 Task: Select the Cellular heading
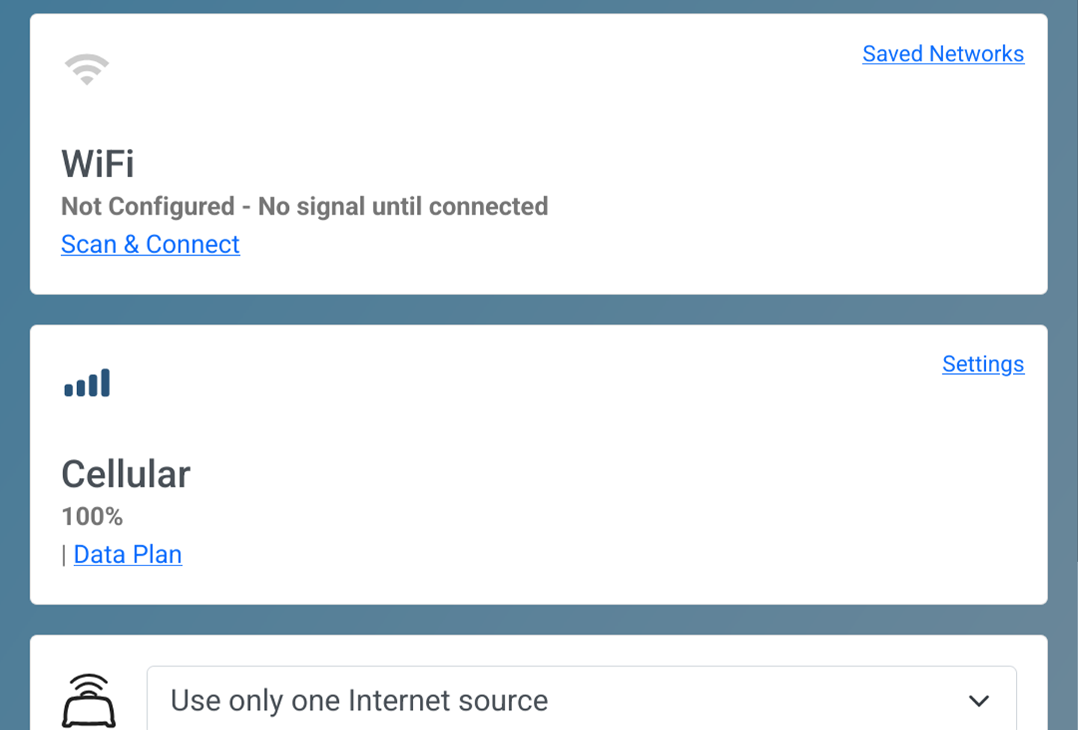click(126, 474)
